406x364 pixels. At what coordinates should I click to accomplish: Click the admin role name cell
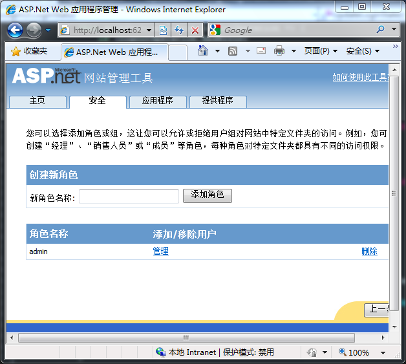click(x=38, y=252)
